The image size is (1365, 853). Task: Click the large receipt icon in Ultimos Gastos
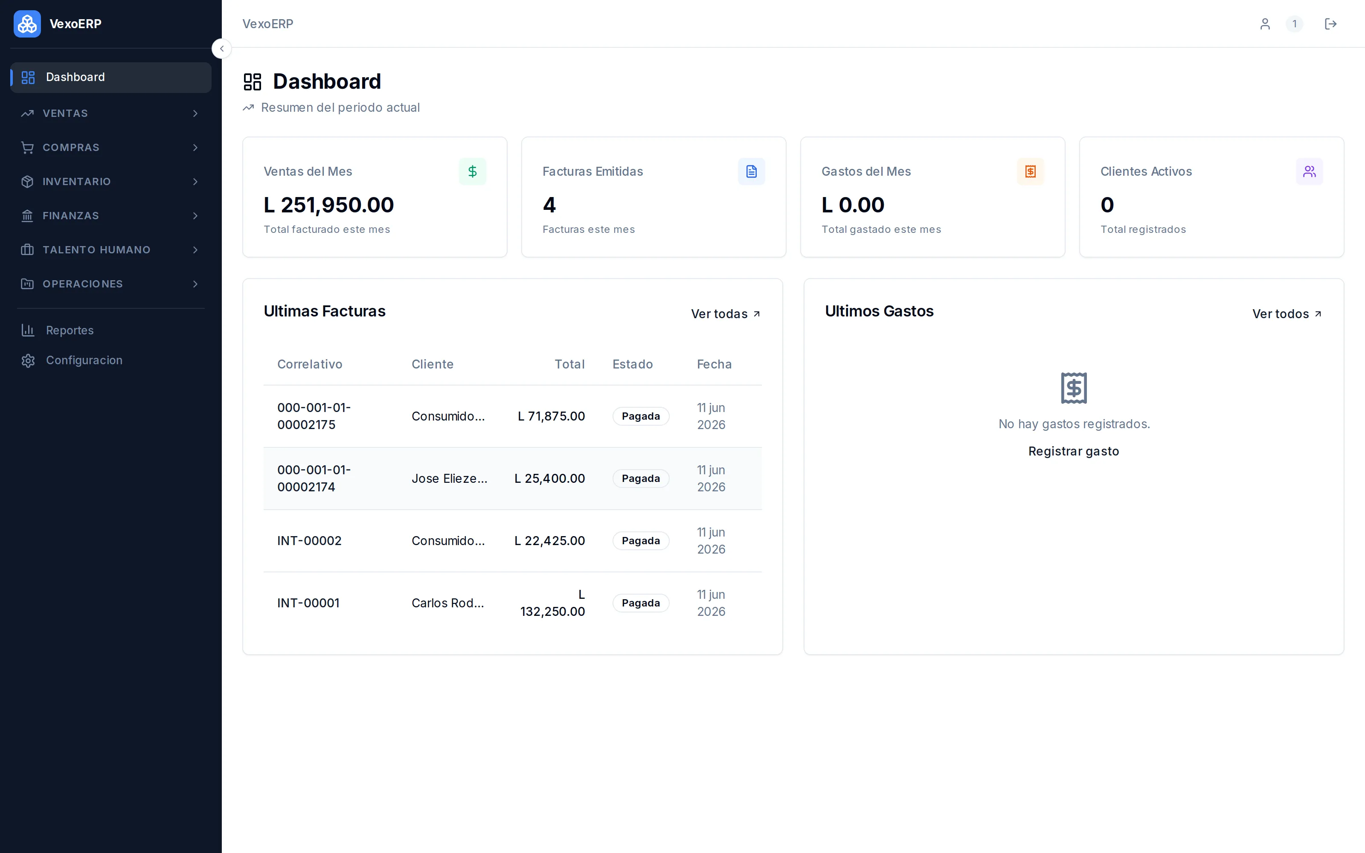[1073, 388]
